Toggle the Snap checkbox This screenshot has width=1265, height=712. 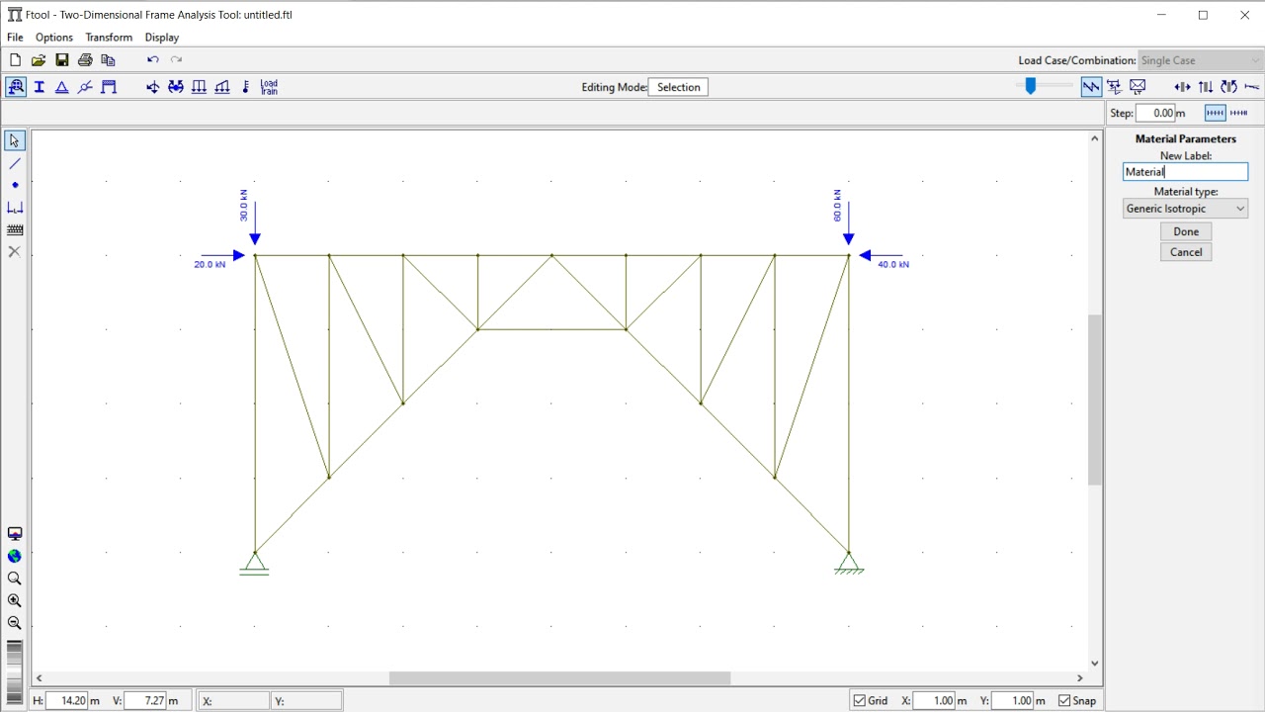point(1064,700)
